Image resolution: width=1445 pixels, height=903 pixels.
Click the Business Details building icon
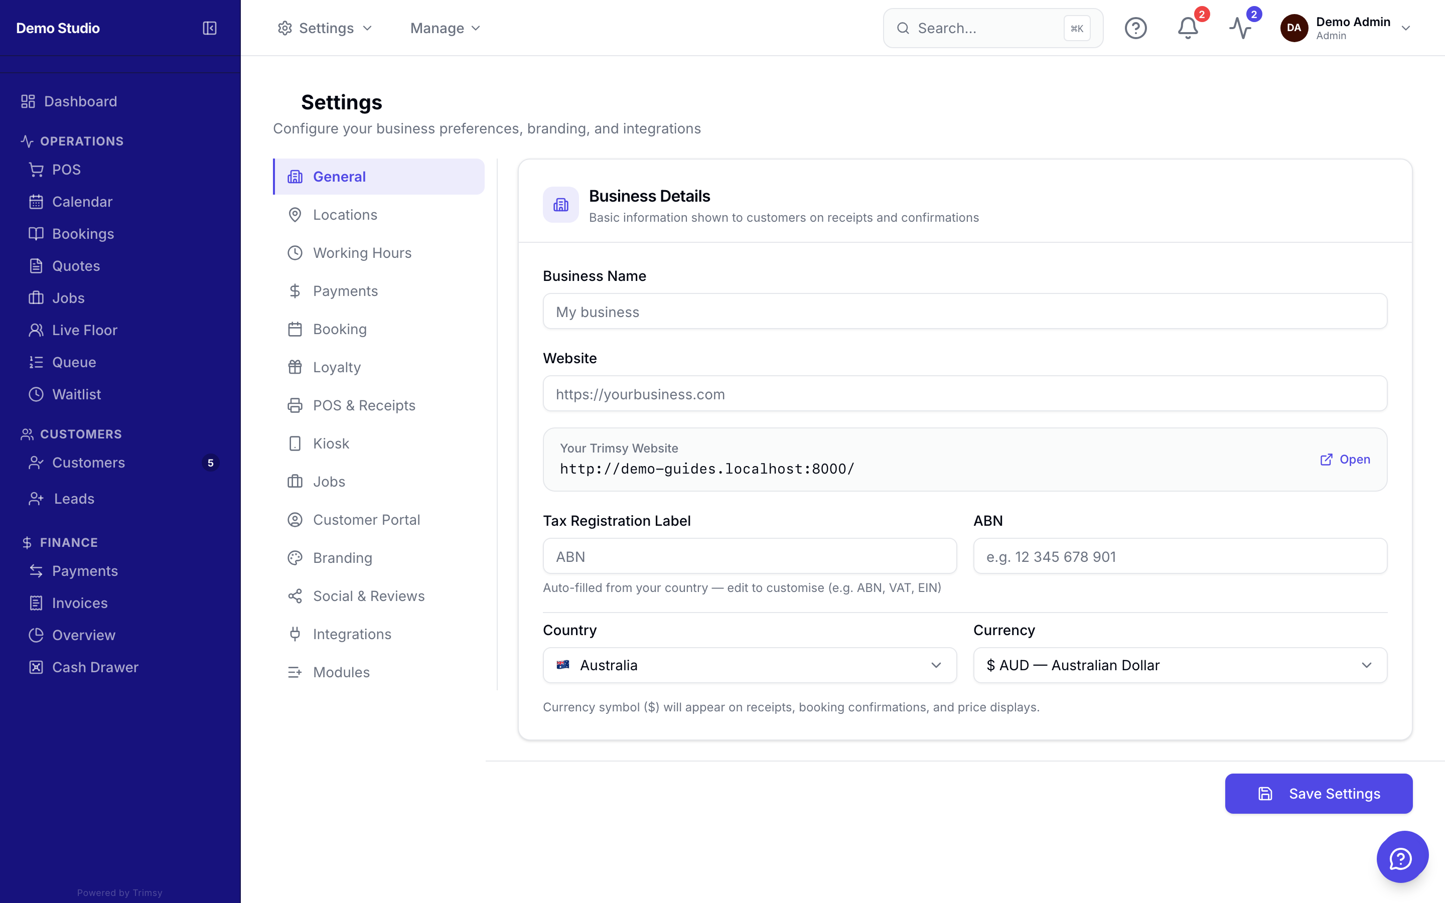click(x=560, y=205)
